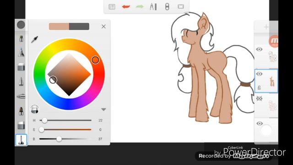This screenshot has width=293, height=165.
Task: Close the color editor panel
Action: [103, 27]
